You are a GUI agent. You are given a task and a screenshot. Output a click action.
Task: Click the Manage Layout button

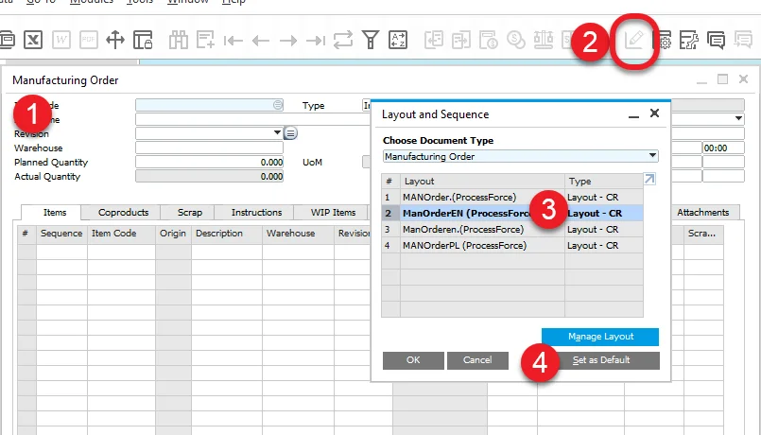(600, 337)
